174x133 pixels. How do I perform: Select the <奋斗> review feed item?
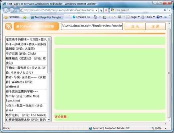click(x=26, y=108)
